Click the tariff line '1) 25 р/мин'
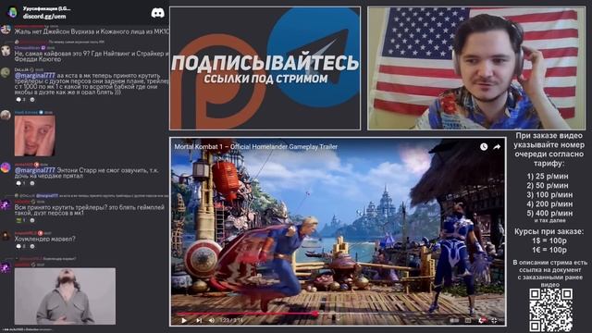This screenshot has height=333, width=592. point(548,177)
